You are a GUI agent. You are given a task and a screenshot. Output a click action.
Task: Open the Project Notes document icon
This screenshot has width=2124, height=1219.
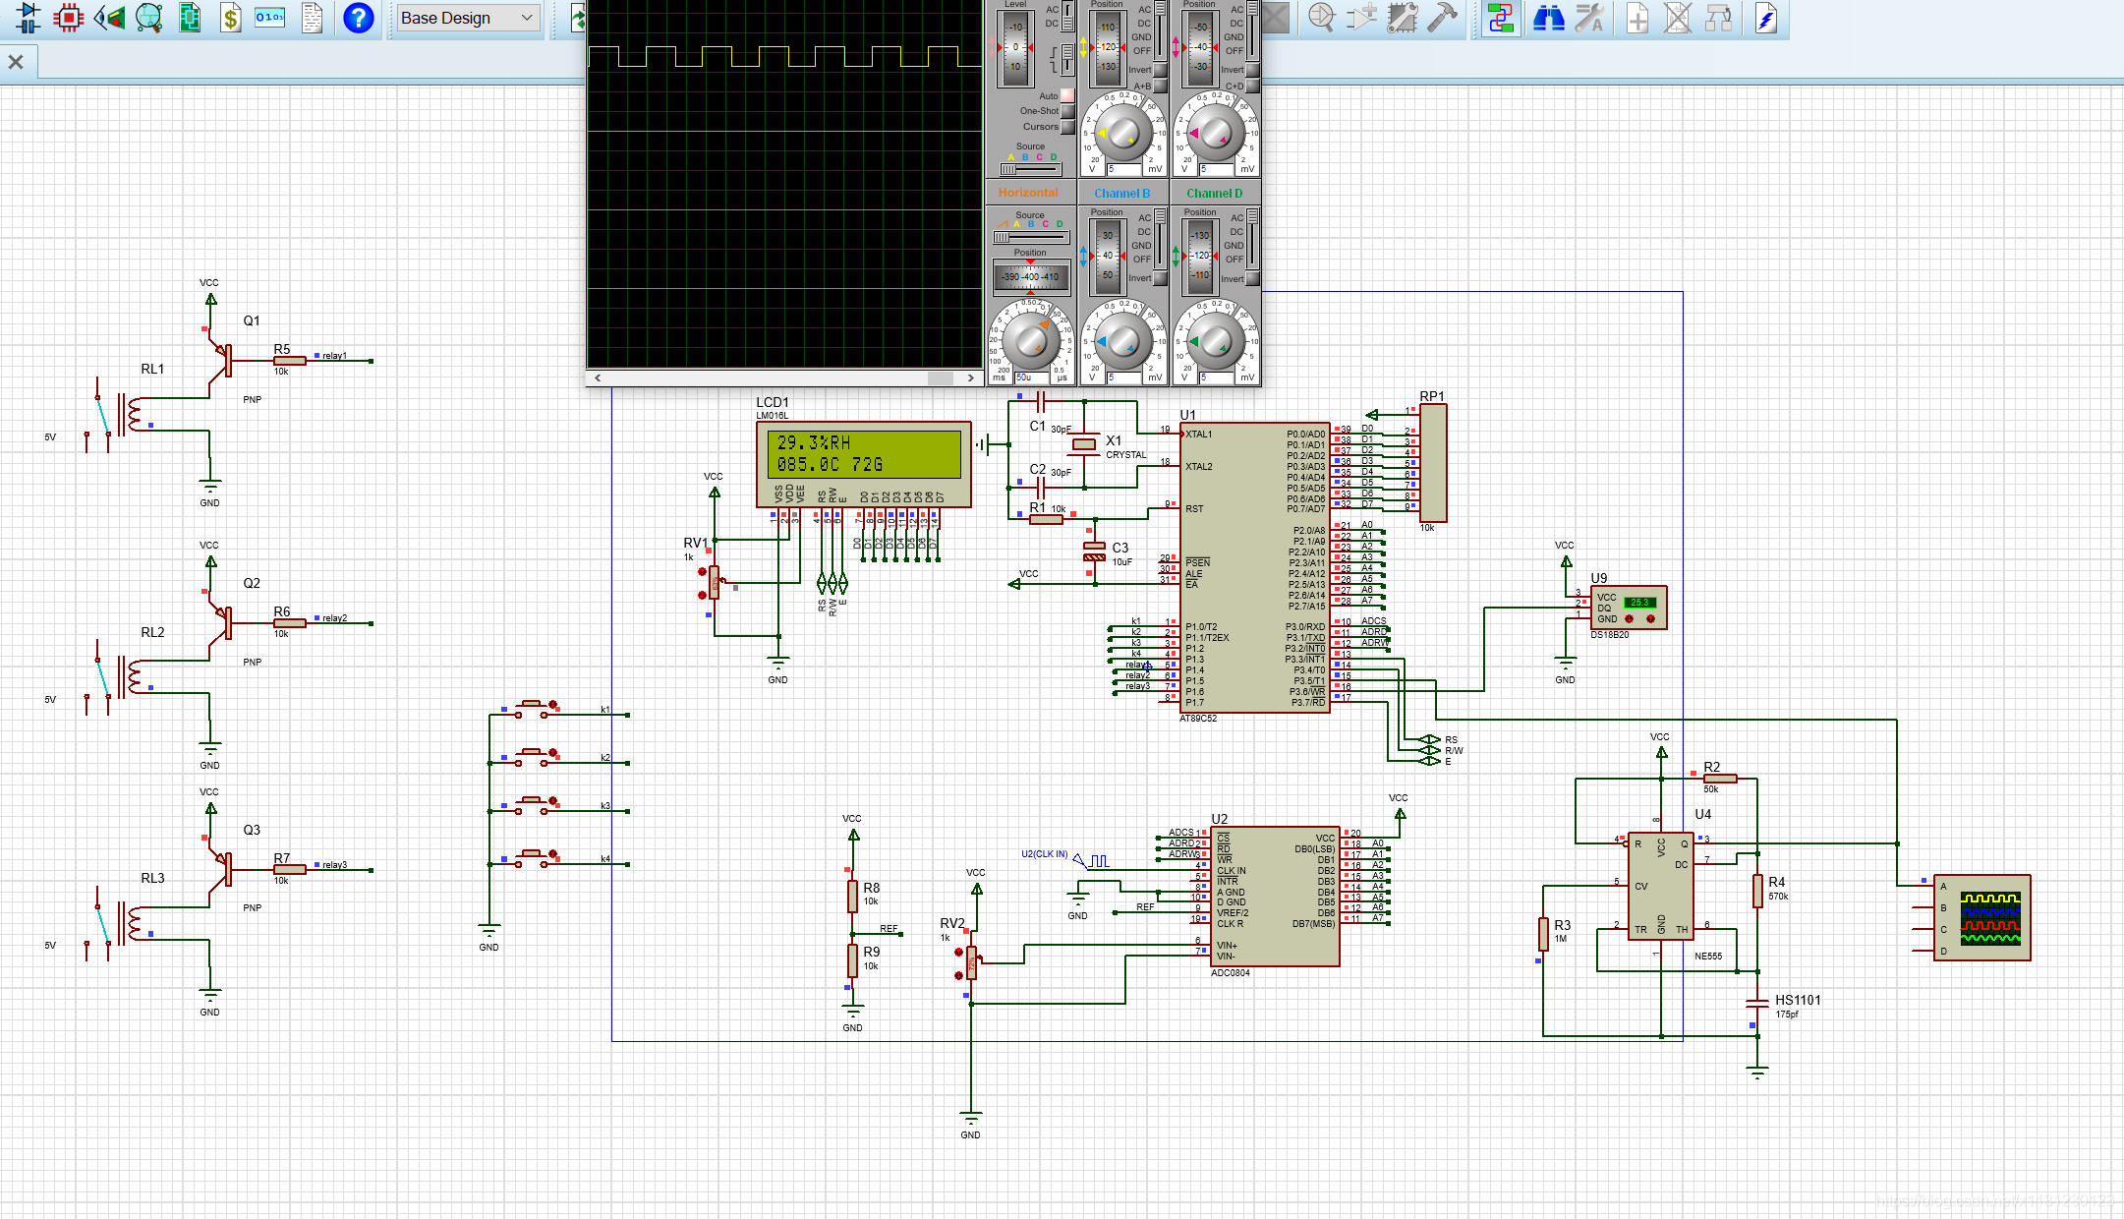(312, 18)
